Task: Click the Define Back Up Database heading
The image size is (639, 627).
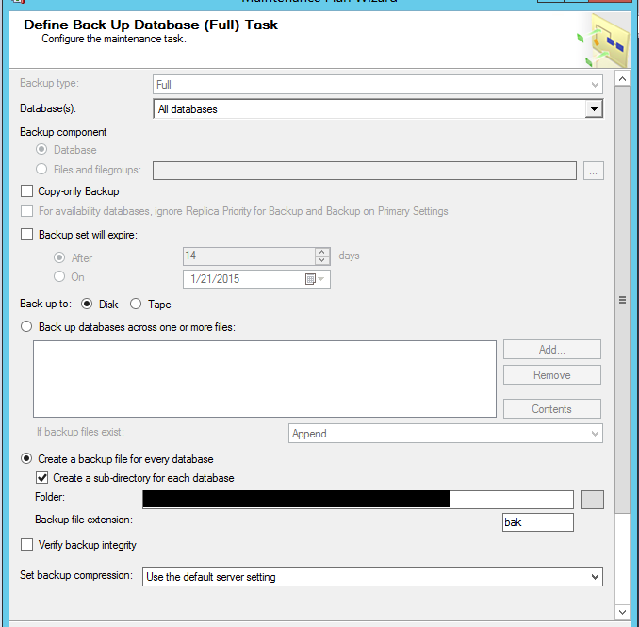Action: point(151,25)
